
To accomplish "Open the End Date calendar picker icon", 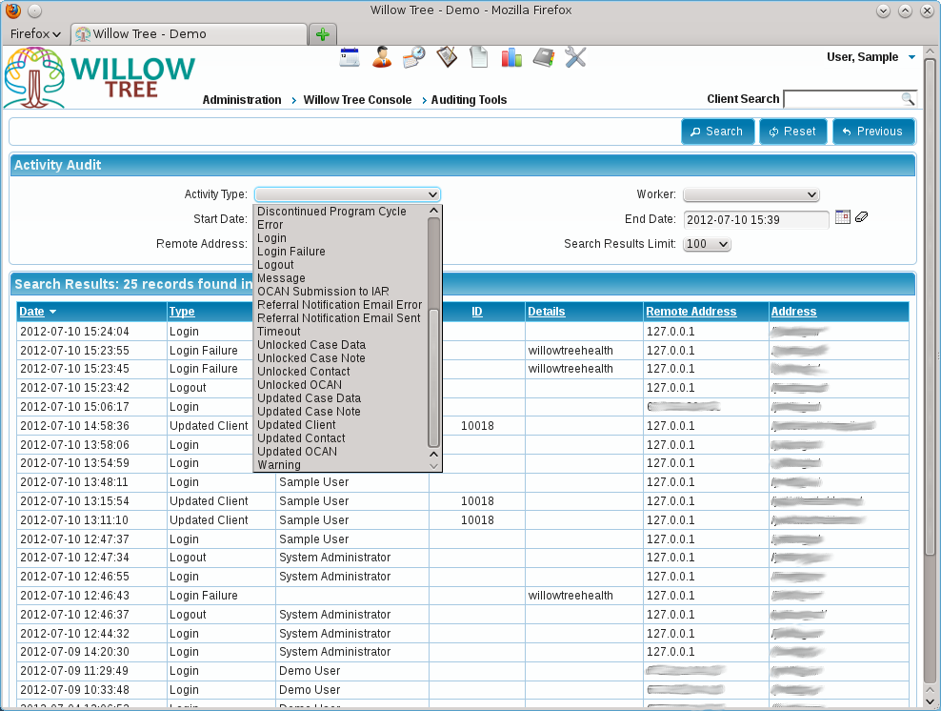I will click(x=843, y=217).
